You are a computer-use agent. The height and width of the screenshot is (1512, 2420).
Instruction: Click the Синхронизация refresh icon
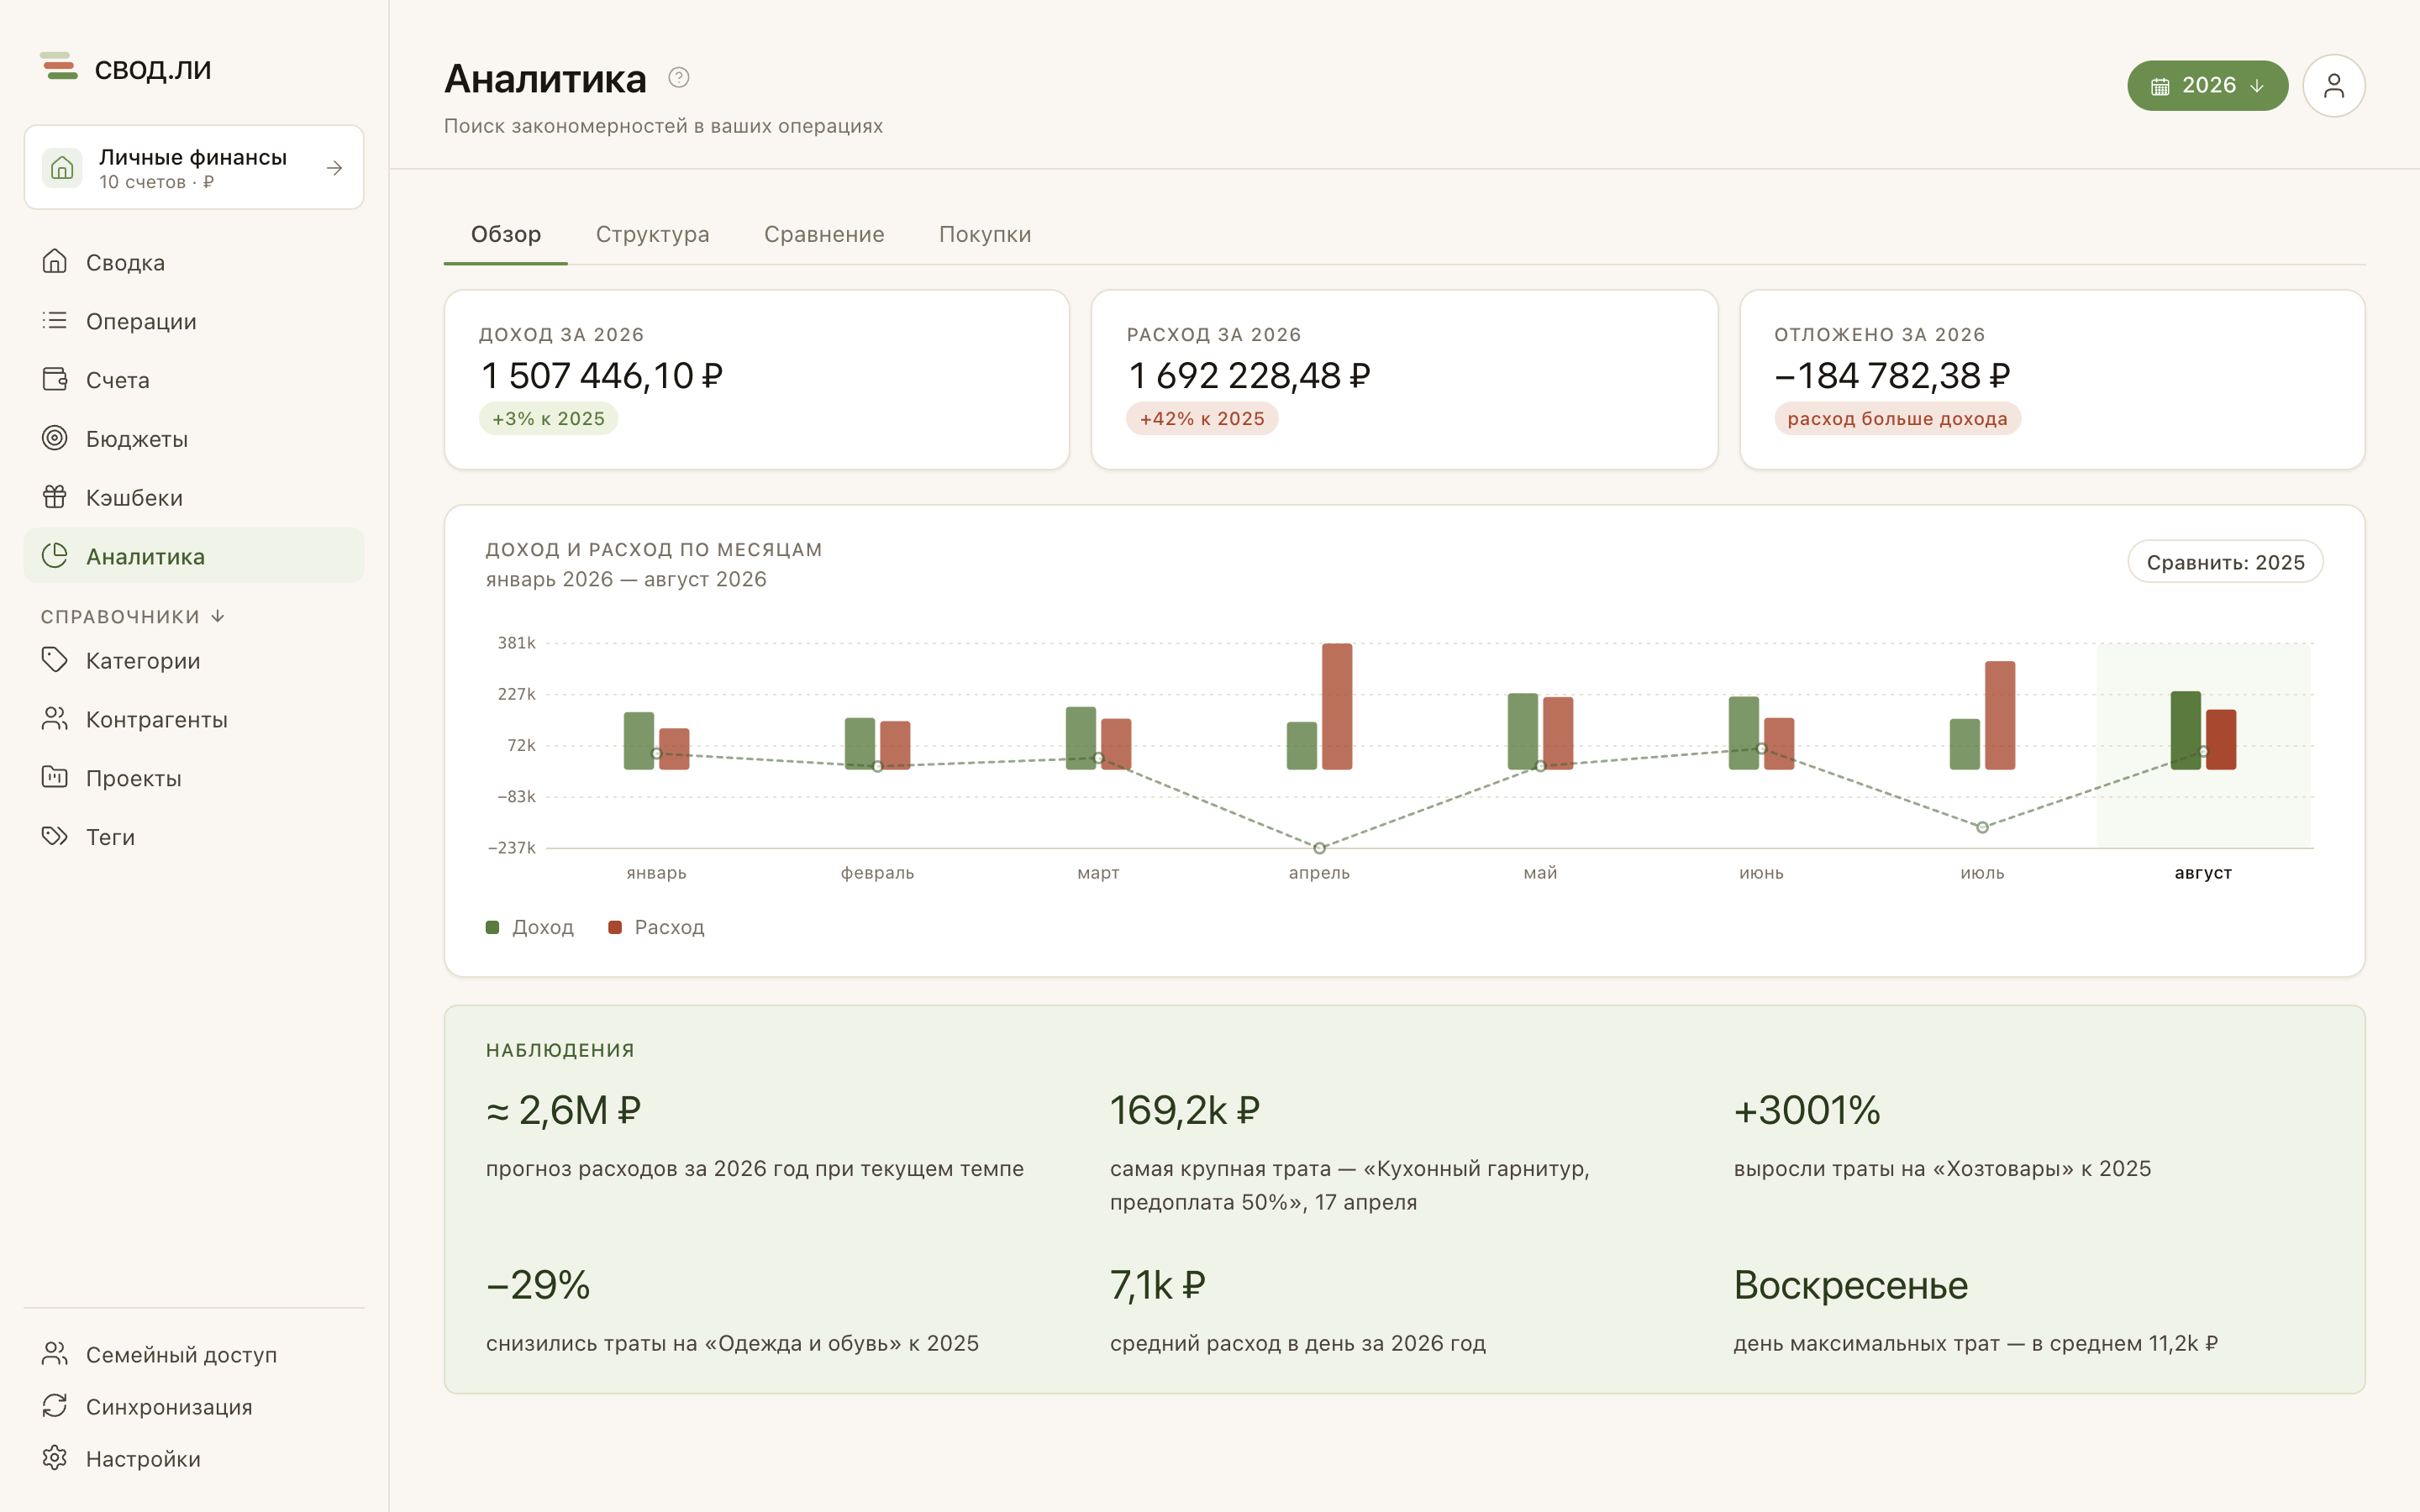click(x=55, y=1406)
